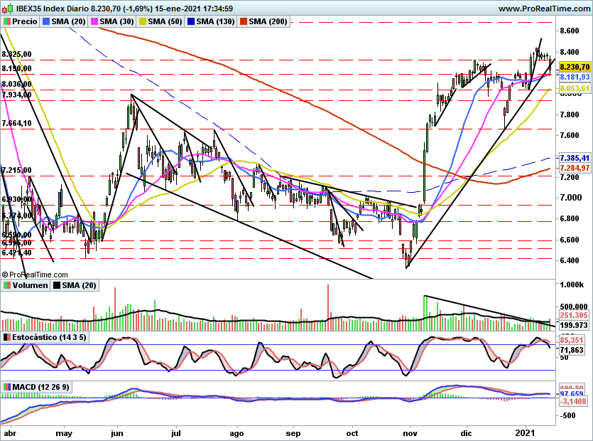Select the red SMA (200) color swatch
Image resolution: width=593 pixels, height=441 pixels.
tap(243, 21)
